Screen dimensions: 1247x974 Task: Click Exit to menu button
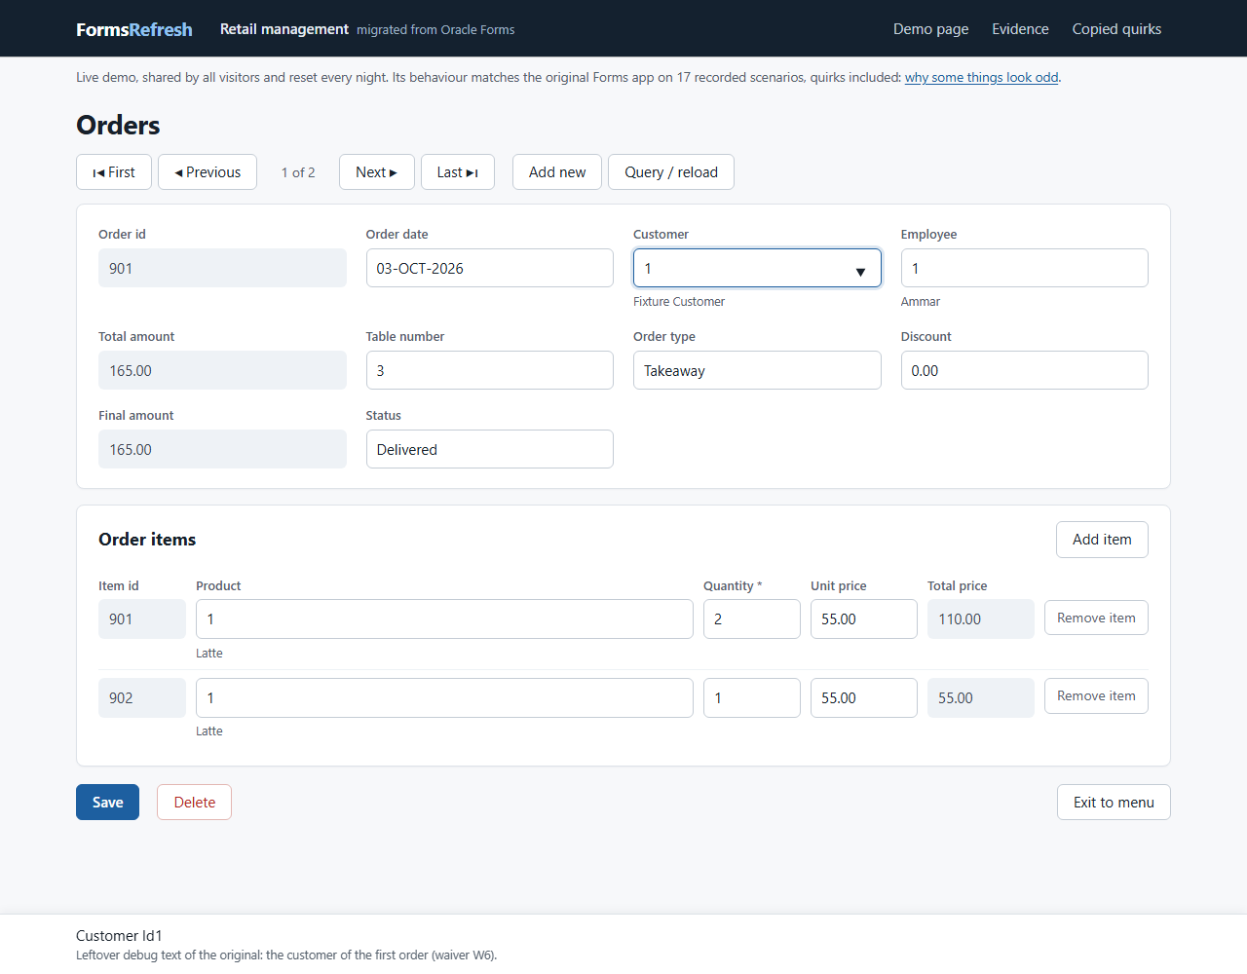1114,803
